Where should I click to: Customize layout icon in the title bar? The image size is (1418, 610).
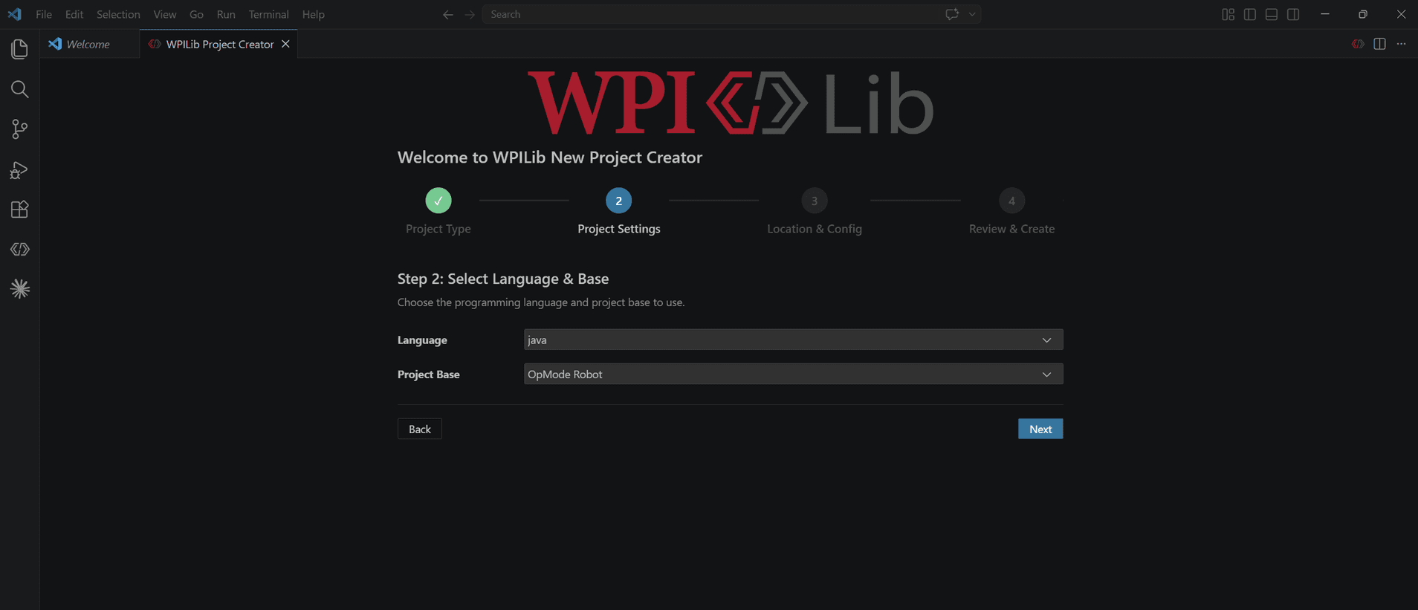pos(1228,14)
